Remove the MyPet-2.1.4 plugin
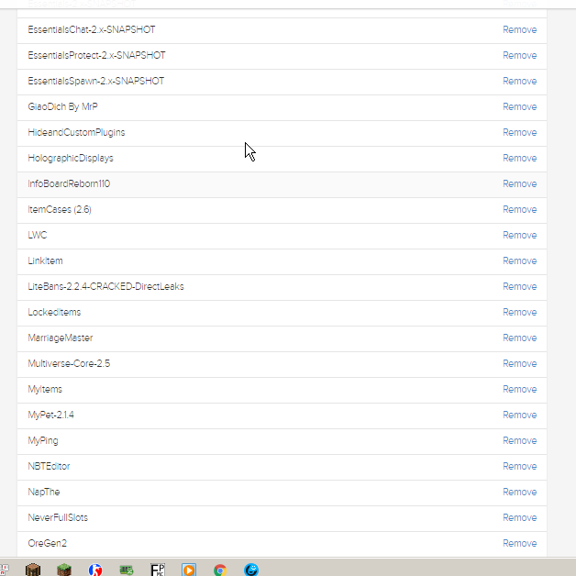The width and height of the screenshot is (576, 576). [519, 415]
